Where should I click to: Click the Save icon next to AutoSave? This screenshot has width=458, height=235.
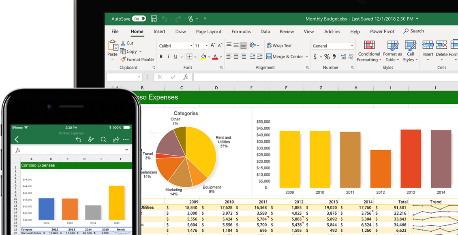pos(154,19)
